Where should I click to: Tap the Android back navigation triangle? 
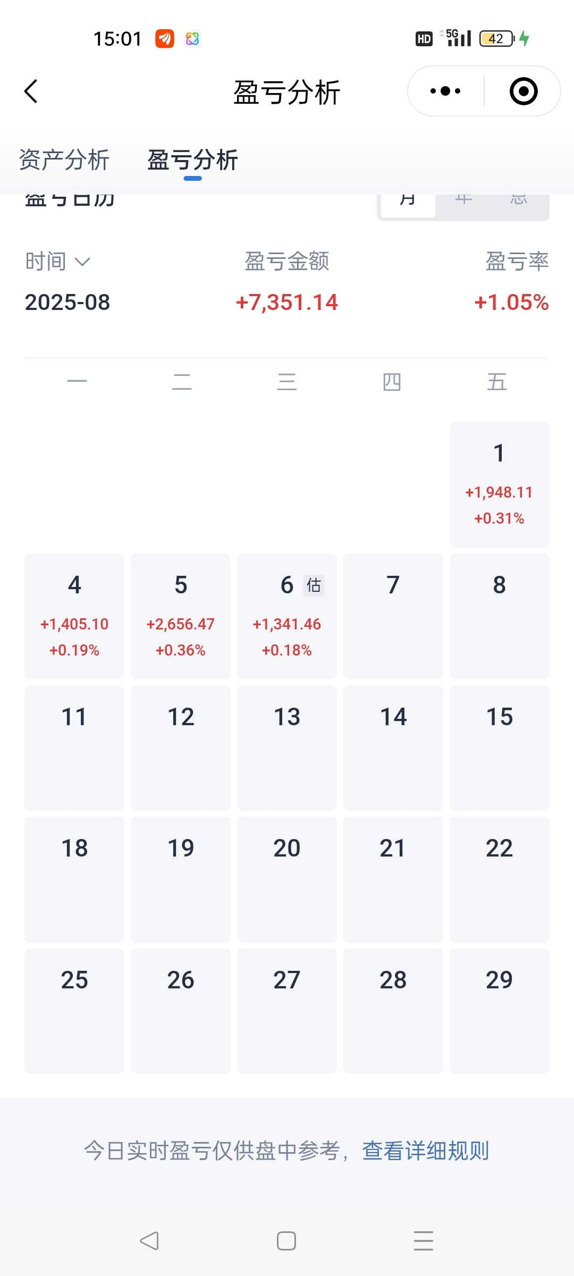coord(149,1241)
